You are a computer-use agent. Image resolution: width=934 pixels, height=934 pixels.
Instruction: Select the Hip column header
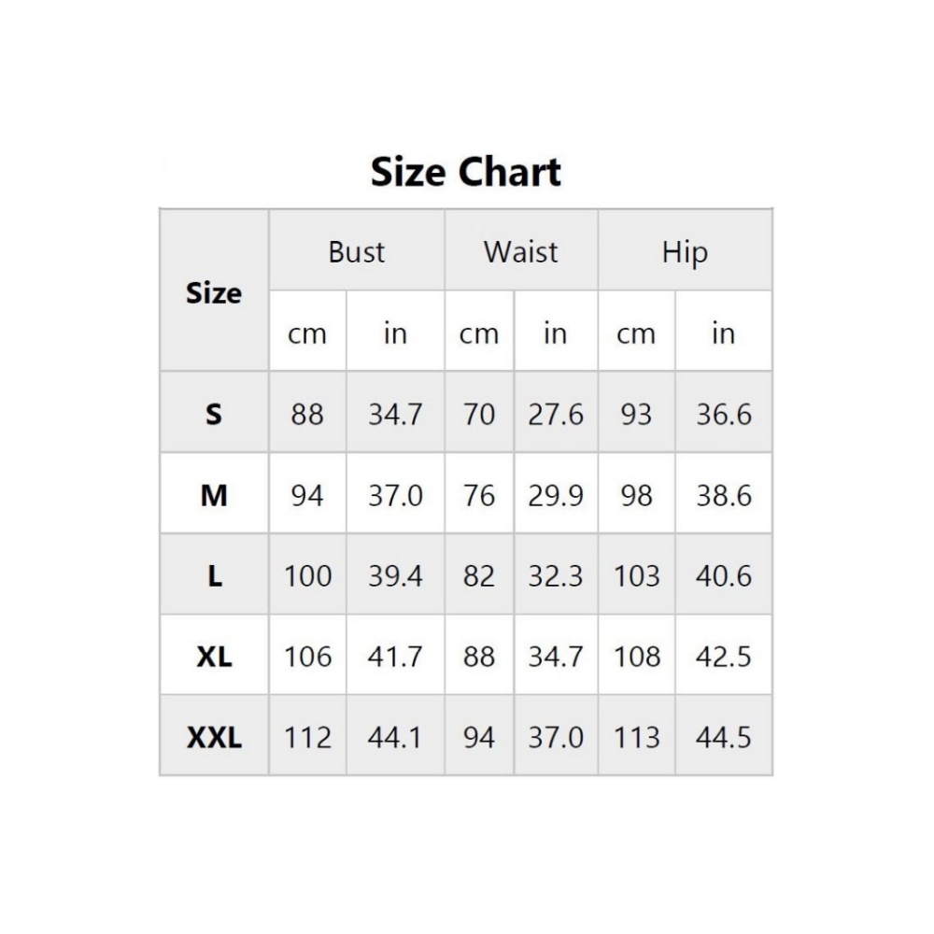[x=685, y=252]
